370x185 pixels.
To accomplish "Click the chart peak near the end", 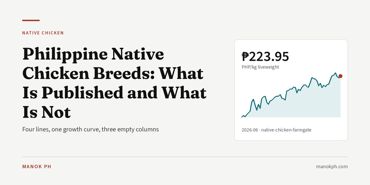I will 335,73.
